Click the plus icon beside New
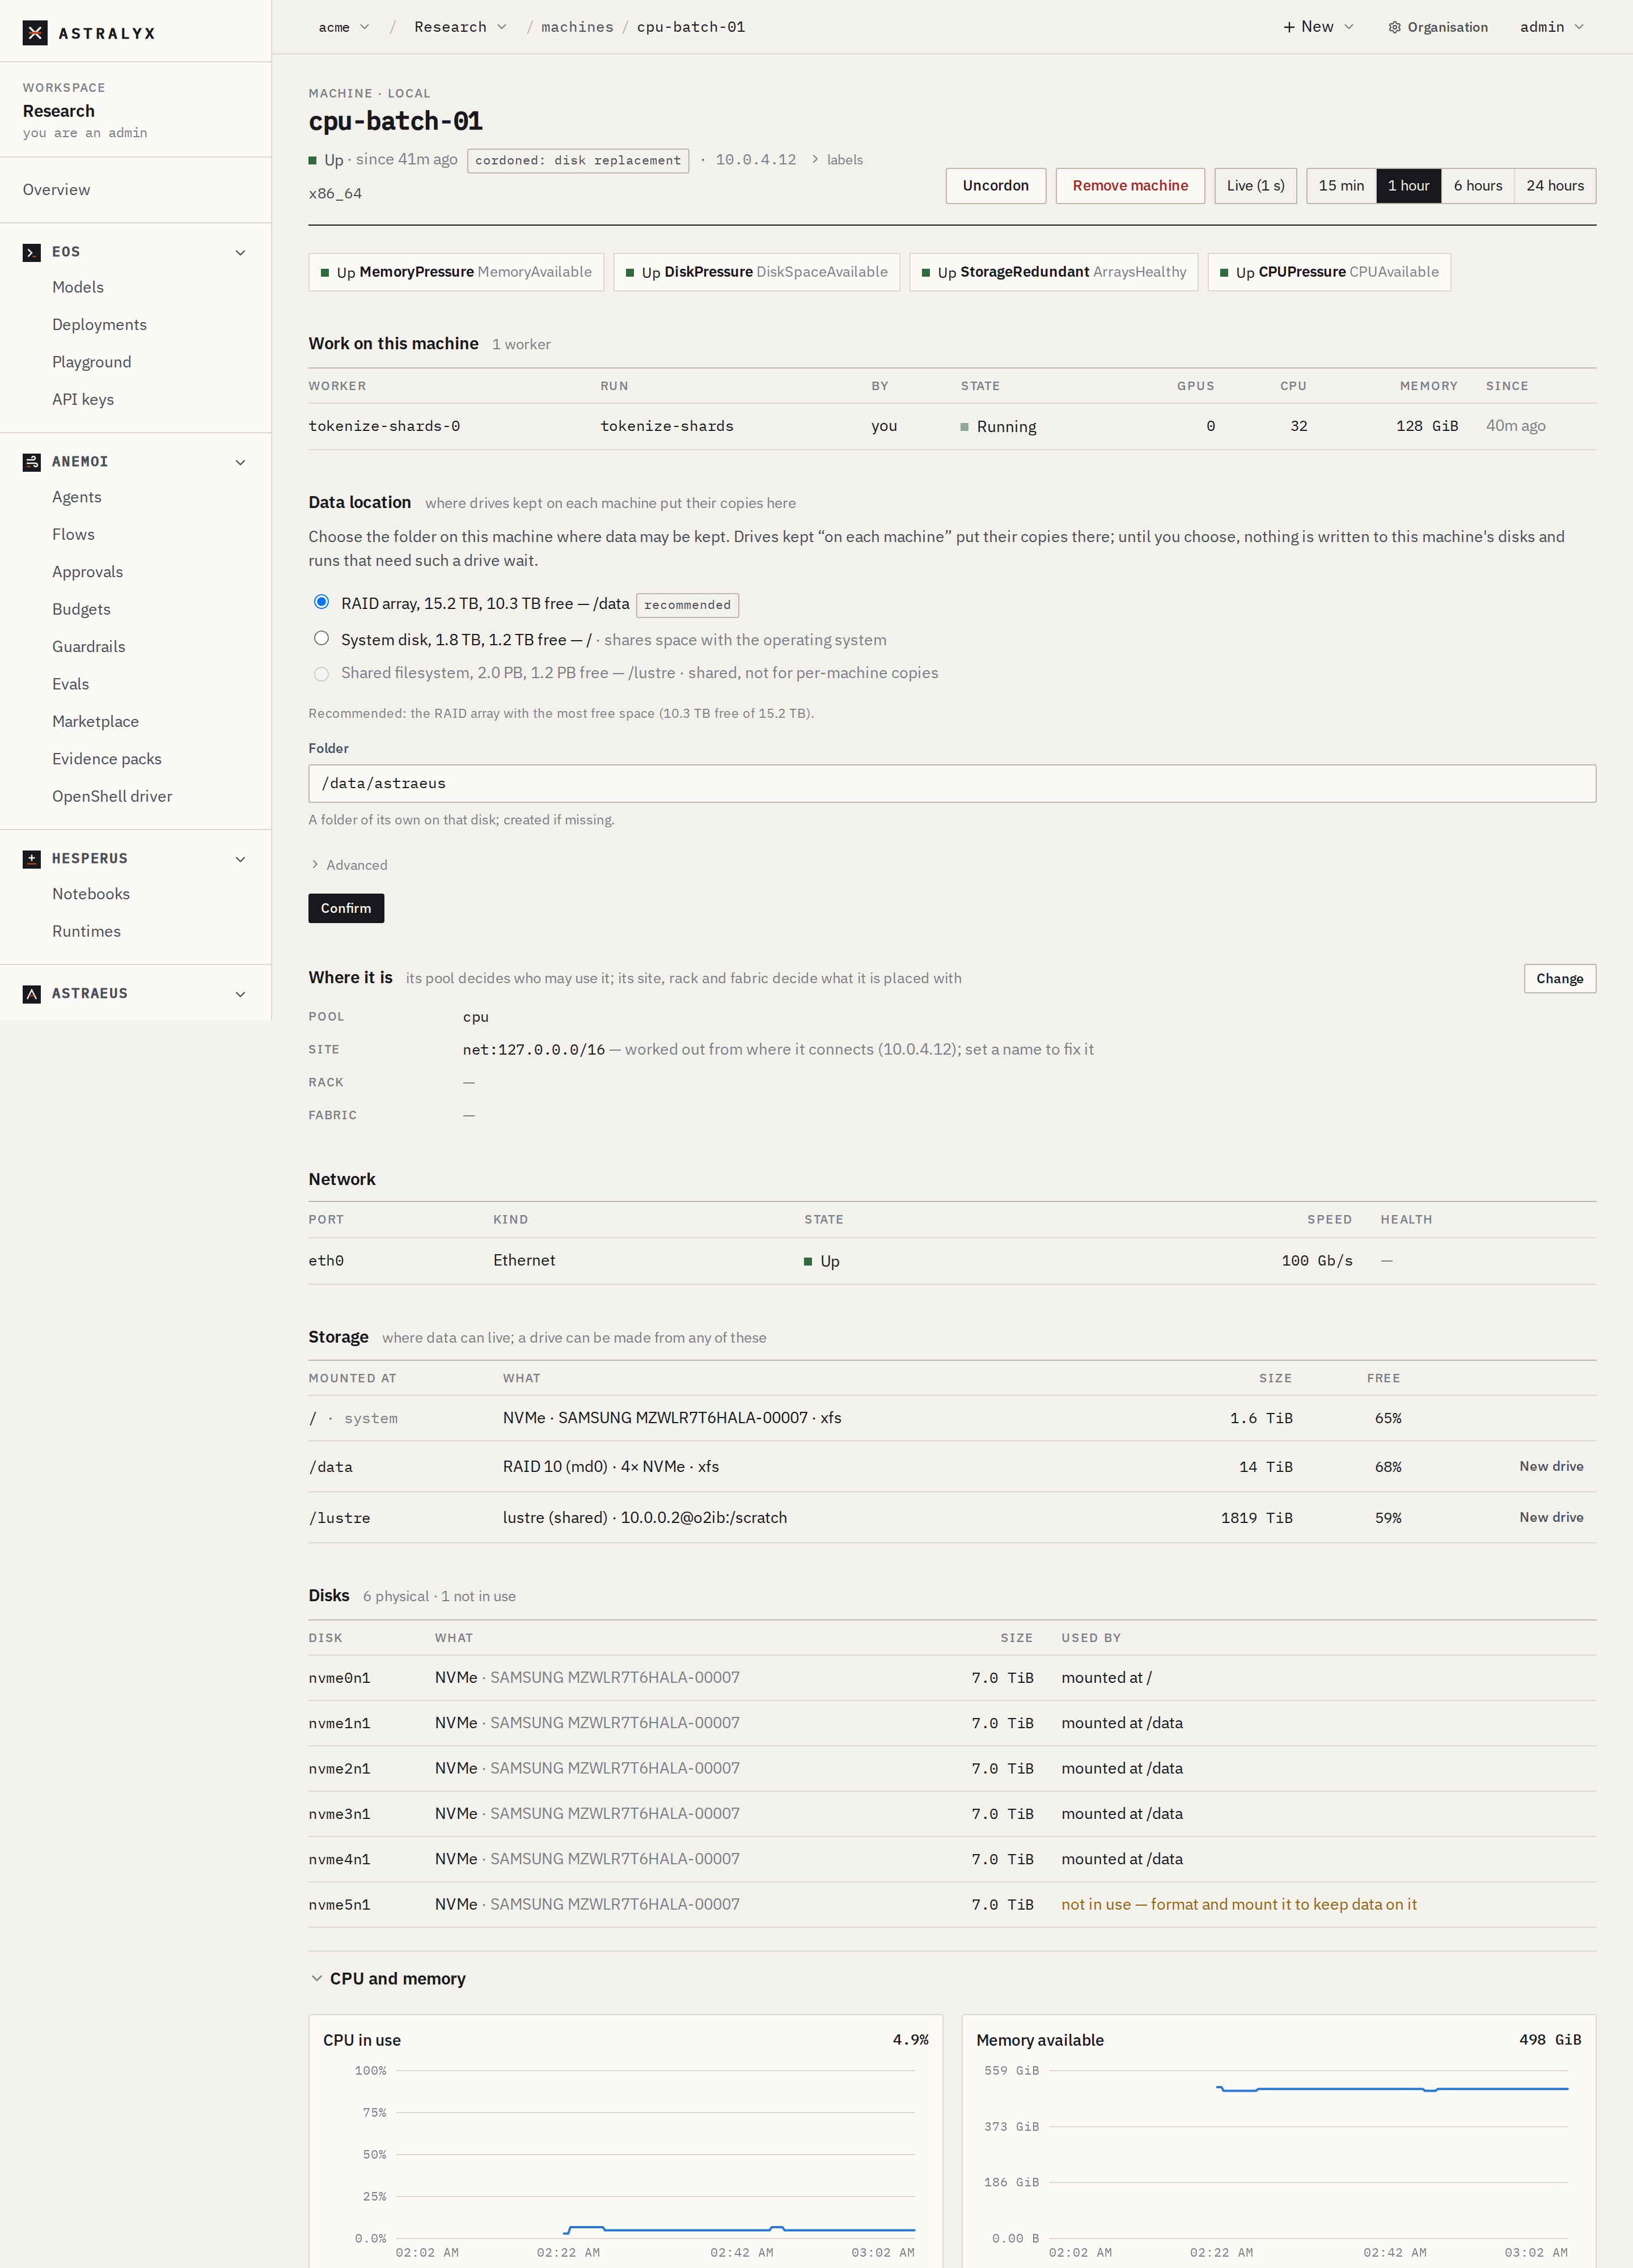This screenshot has height=2268, width=1633. (1289, 27)
